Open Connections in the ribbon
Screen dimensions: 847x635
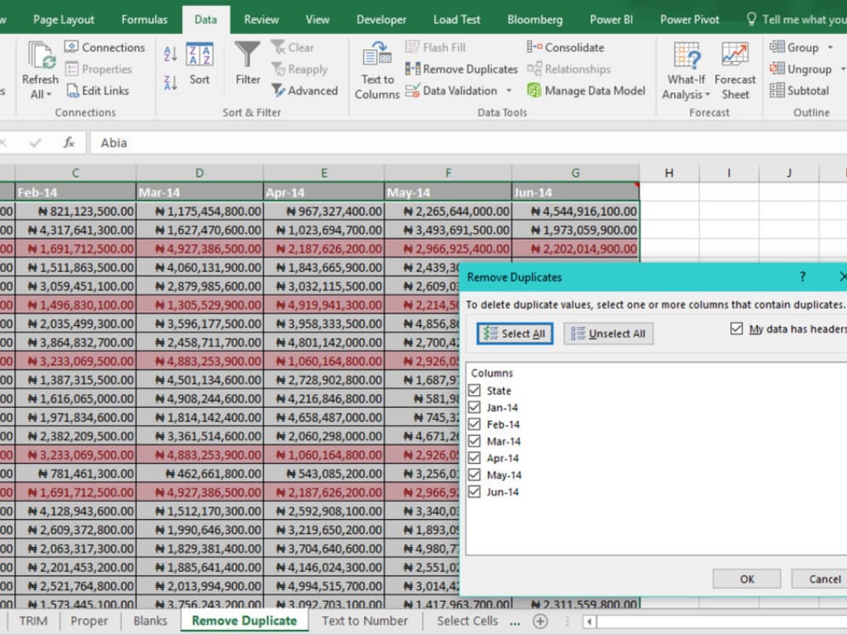click(105, 47)
